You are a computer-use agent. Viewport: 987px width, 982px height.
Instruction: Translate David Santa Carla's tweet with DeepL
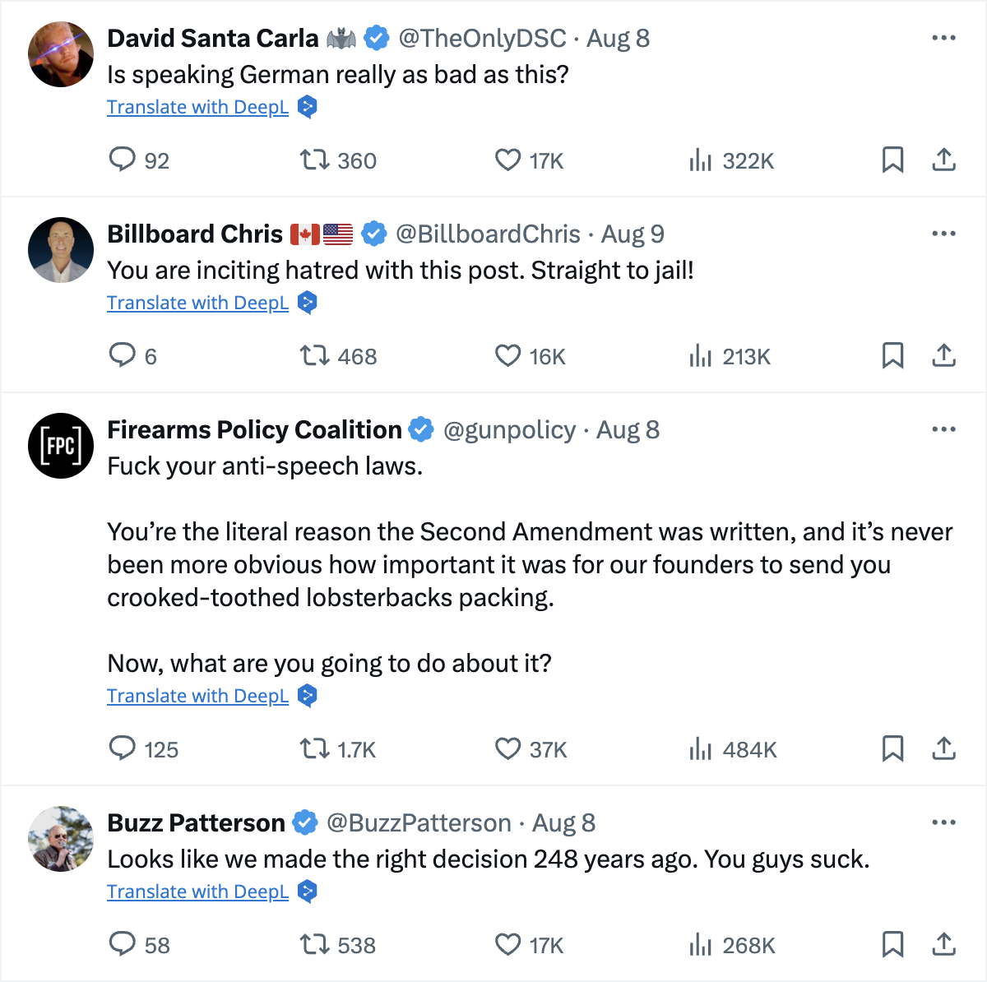(197, 107)
